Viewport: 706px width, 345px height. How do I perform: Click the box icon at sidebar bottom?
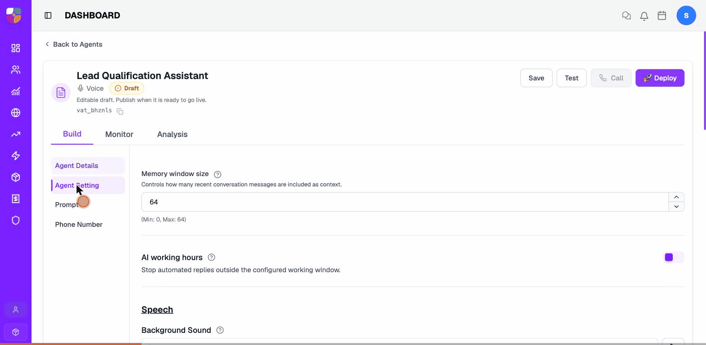(x=16, y=332)
